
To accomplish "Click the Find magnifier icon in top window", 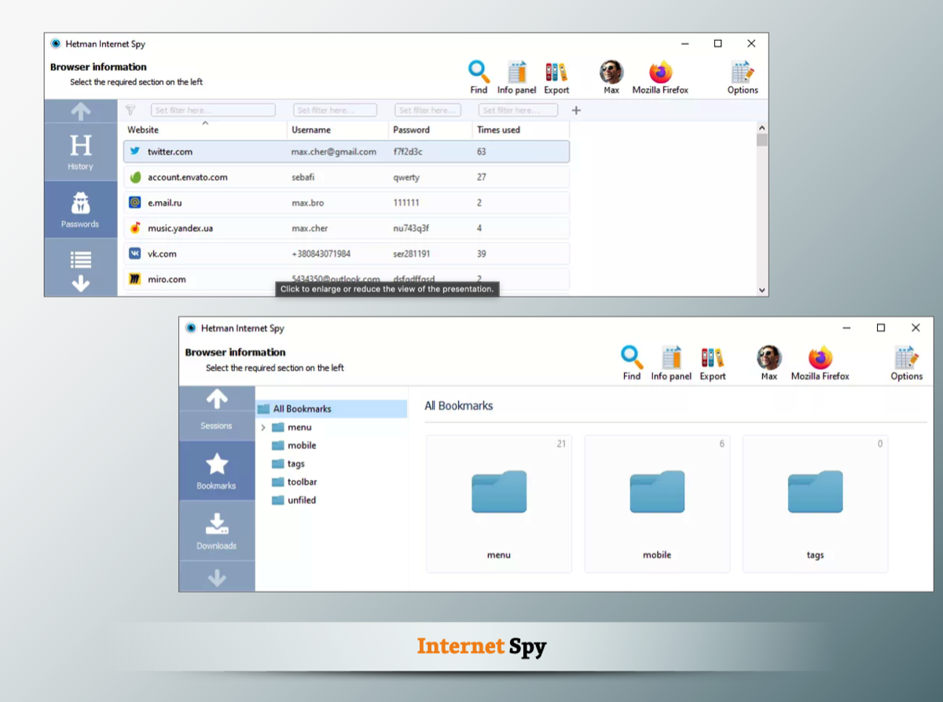I will pos(479,72).
